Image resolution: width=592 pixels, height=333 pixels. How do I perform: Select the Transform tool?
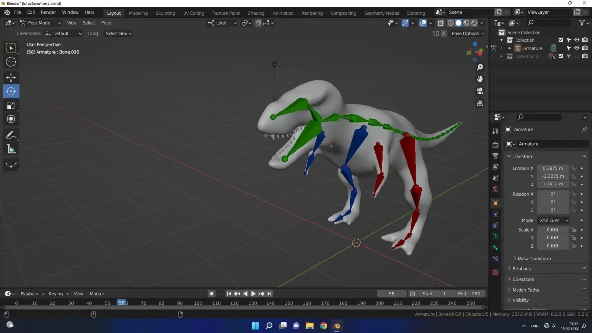[11, 119]
